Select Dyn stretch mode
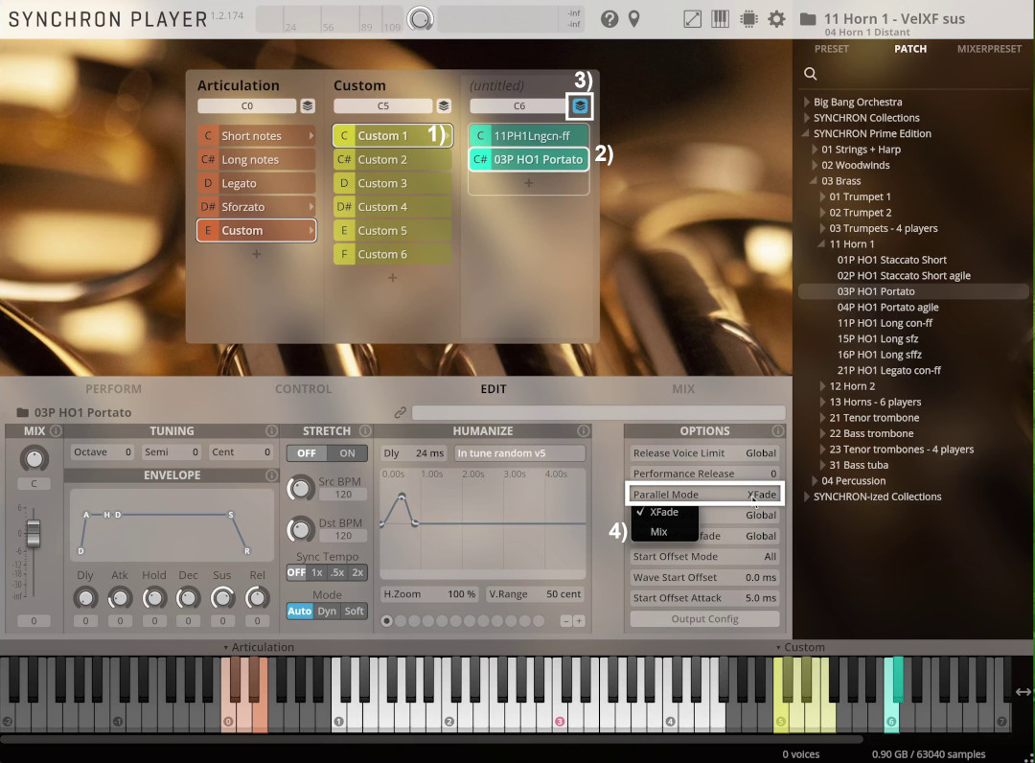 coord(327,612)
